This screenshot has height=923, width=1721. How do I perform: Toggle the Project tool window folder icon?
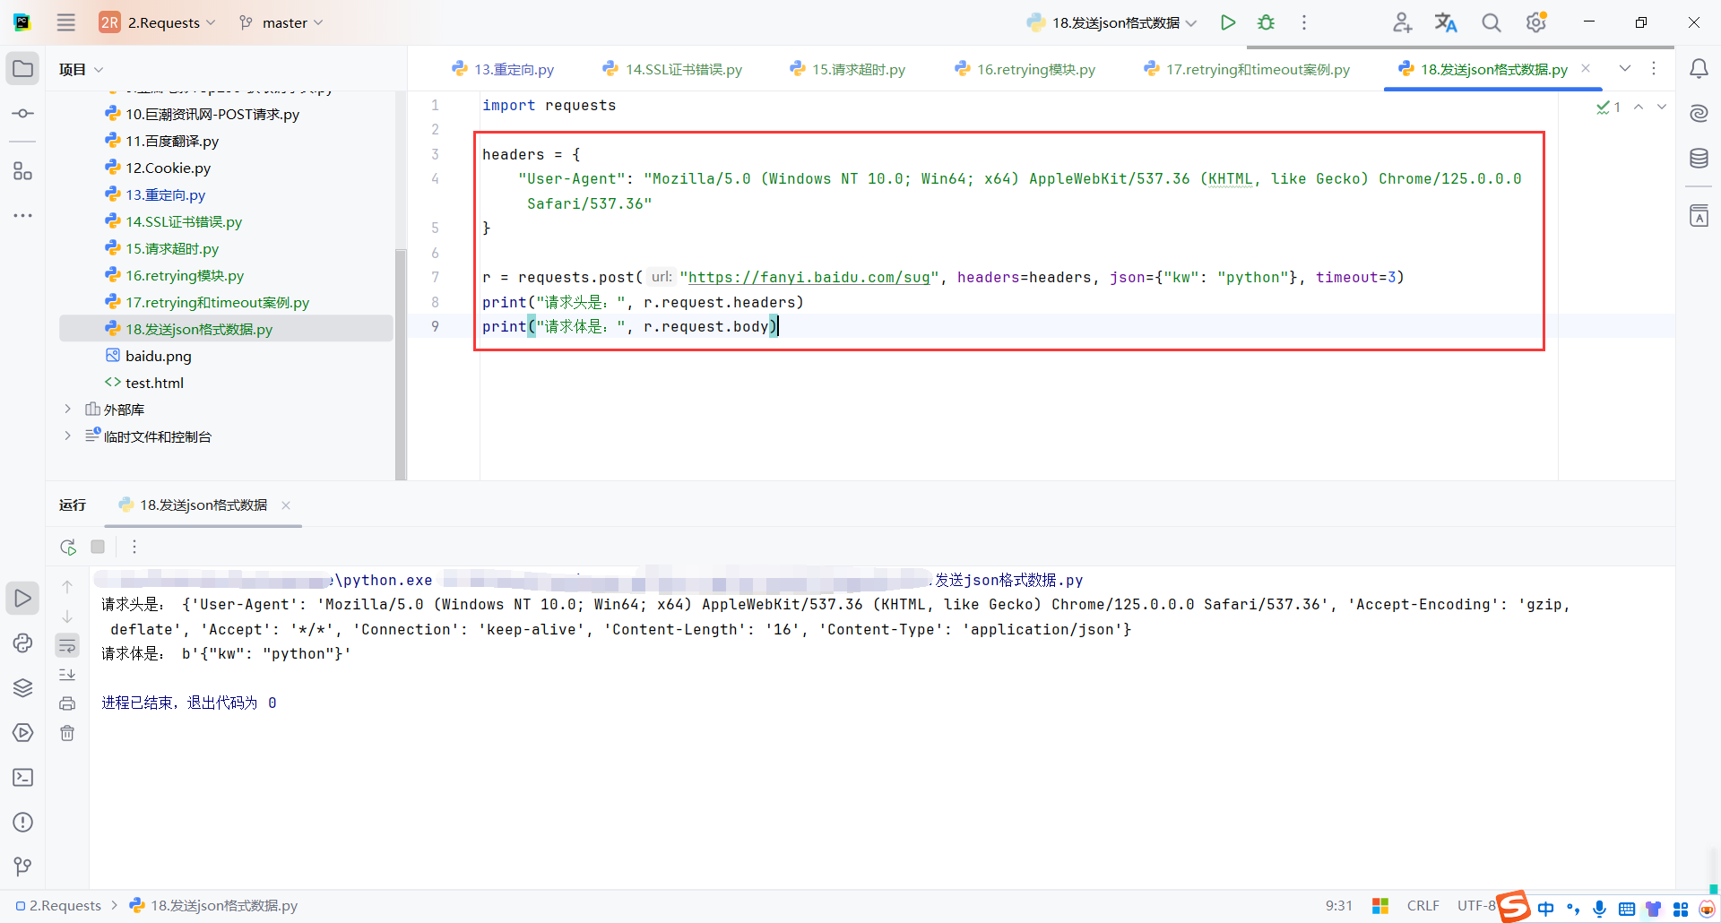pos(22,69)
